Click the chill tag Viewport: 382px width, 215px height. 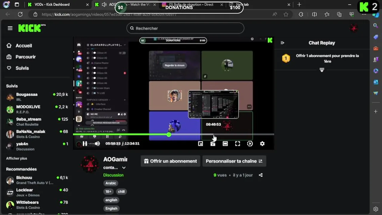[121, 191]
